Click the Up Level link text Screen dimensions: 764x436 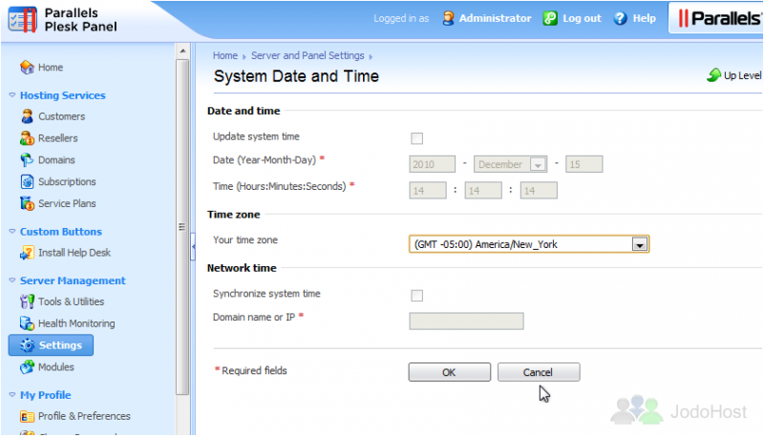[x=742, y=75]
